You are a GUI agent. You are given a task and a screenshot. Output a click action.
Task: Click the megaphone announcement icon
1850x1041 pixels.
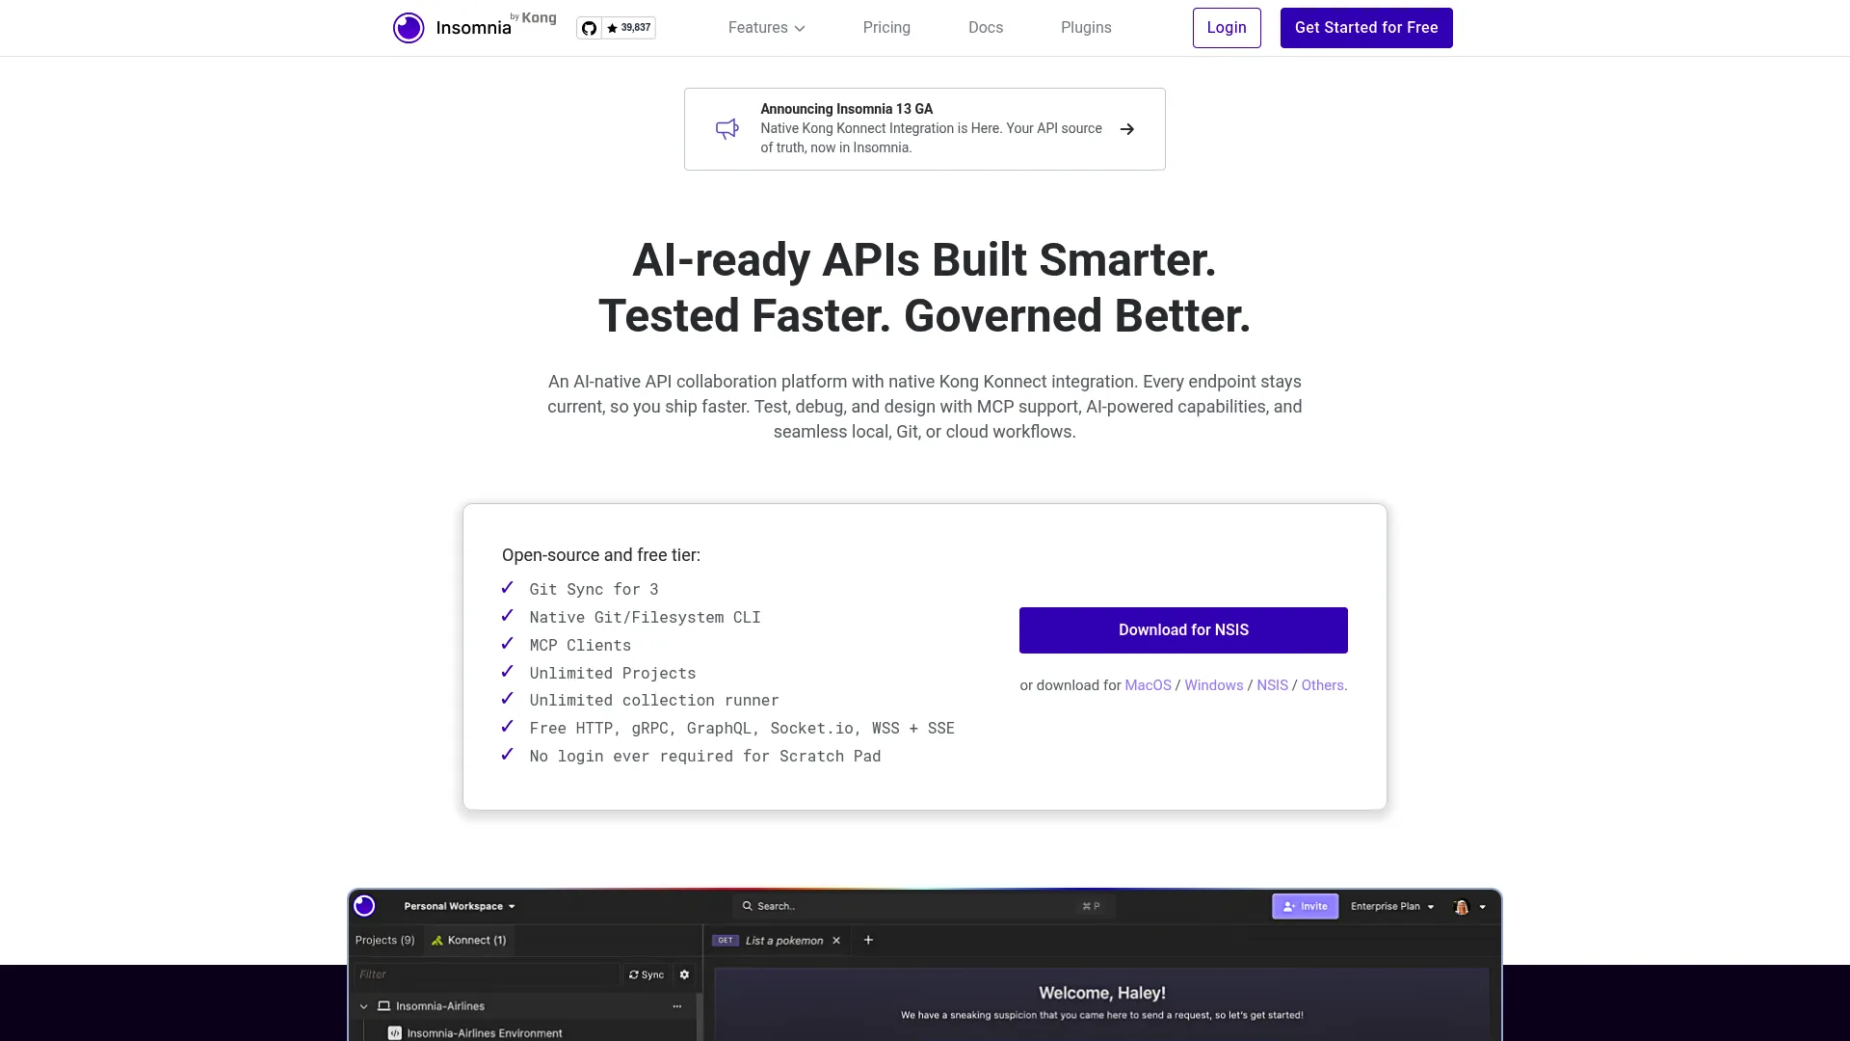point(727,129)
